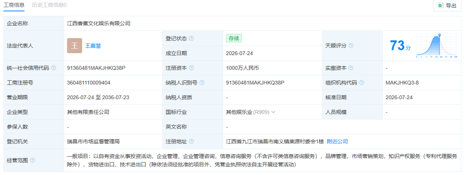The width and height of the screenshot is (464, 175).
Task: Open 附近公司 nearby companies link
Action: click(337, 142)
